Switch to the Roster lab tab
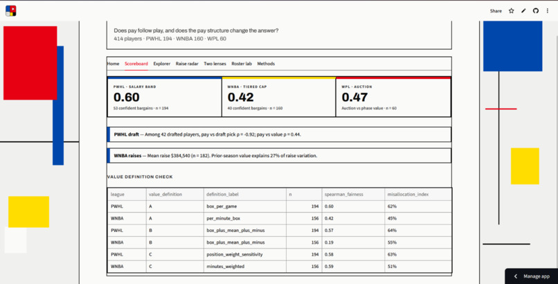Viewport: 558px width, 284px height. (x=242, y=64)
